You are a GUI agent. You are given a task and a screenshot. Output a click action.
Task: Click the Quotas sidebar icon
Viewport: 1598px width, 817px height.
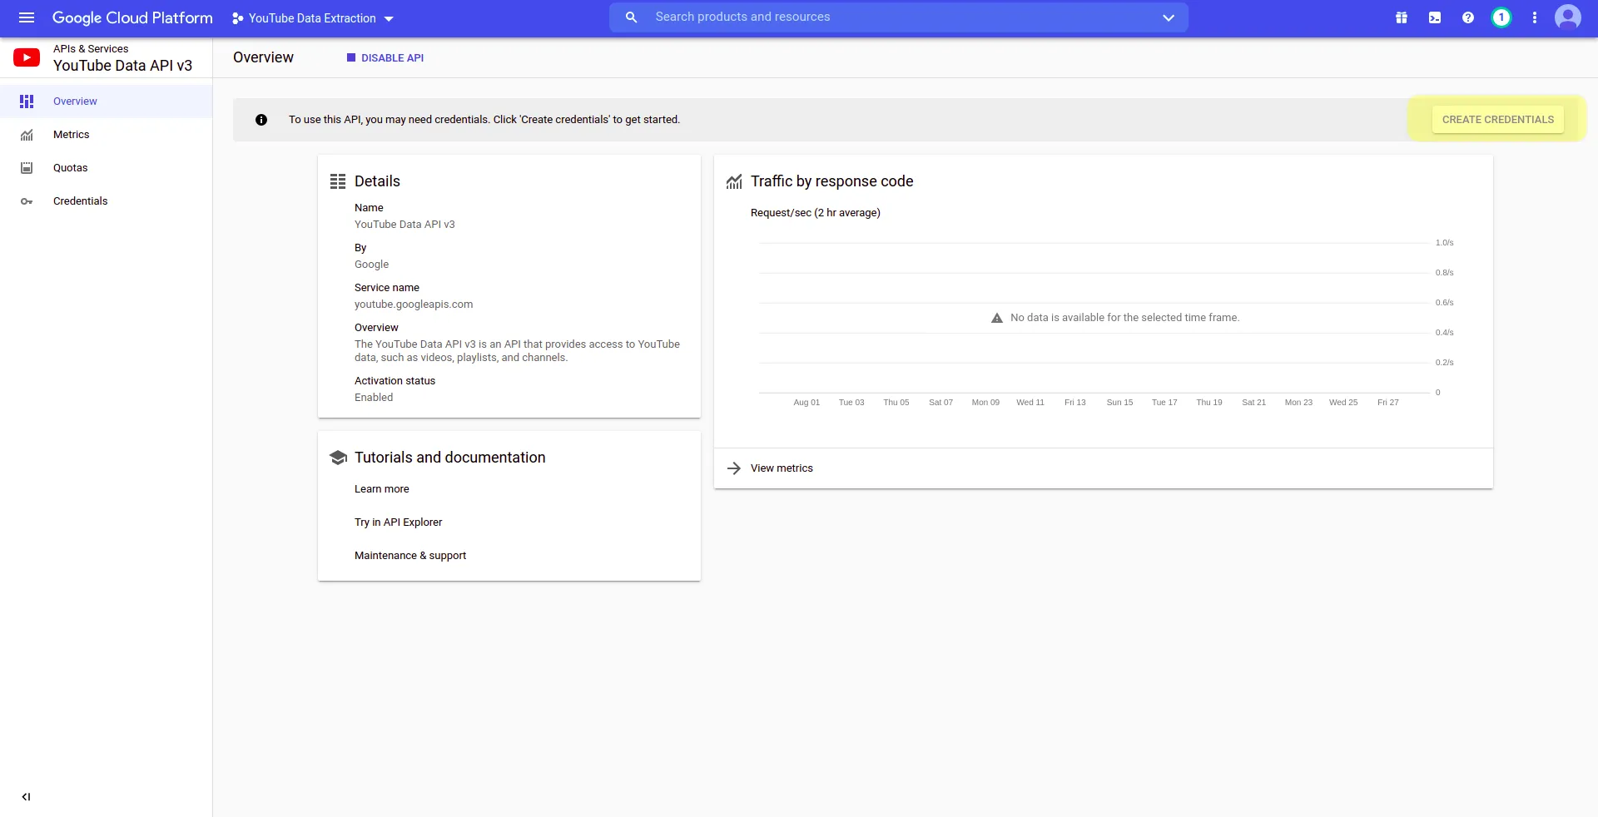pos(27,168)
